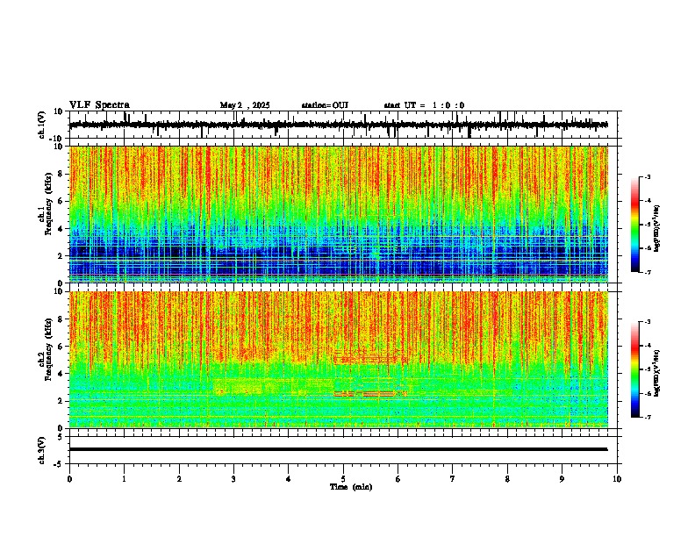Click the red emission band near 5 kHz in ch.2
The height and width of the screenshot is (537, 695).
click(x=370, y=357)
